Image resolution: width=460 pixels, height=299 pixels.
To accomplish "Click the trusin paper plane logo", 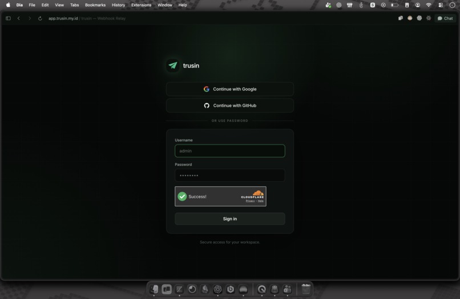I will (173, 65).
